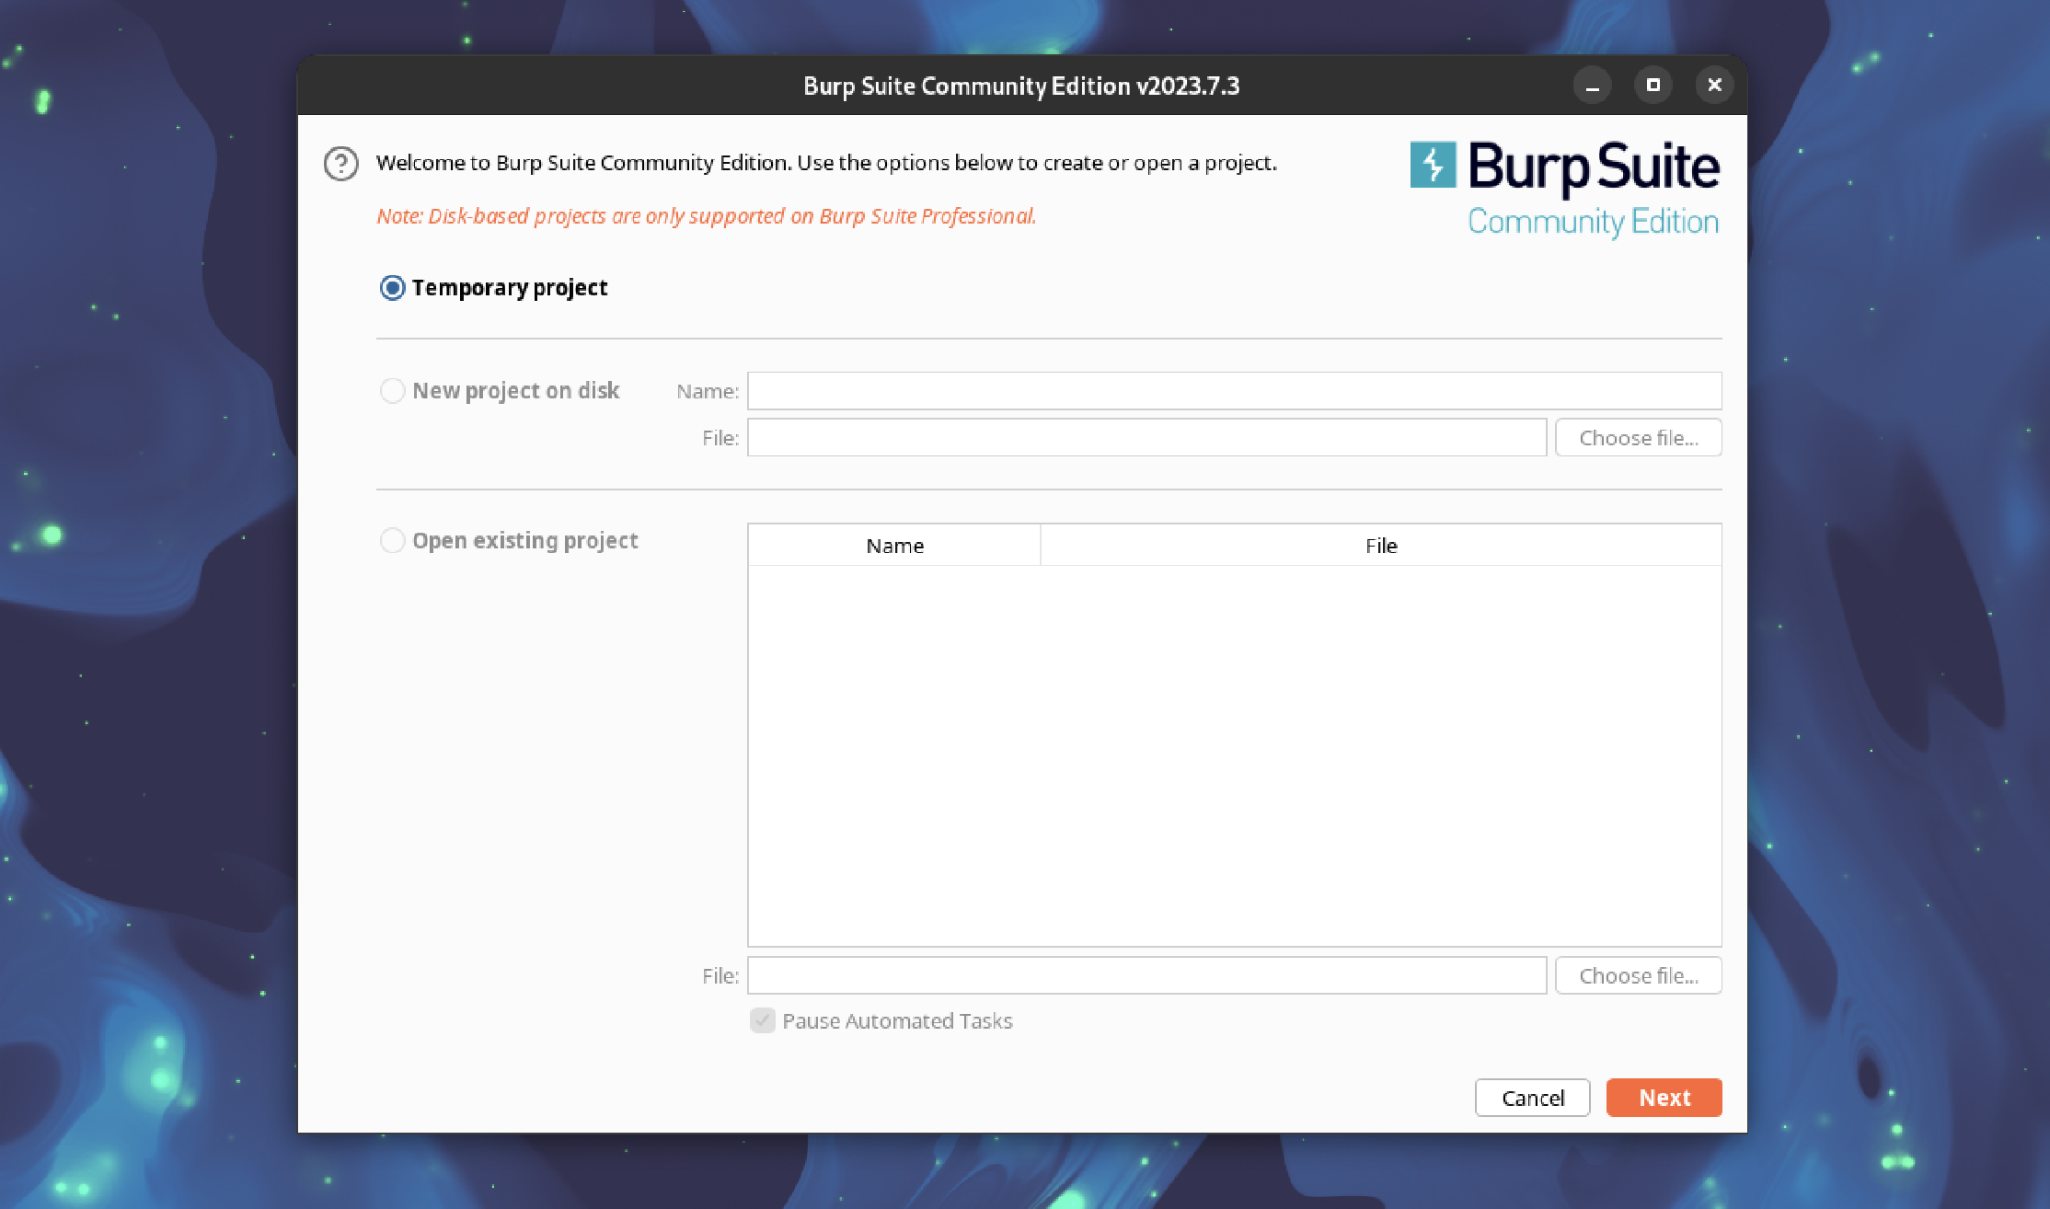Click Choose file for open existing project
2050x1209 pixels.
pyautogui.click(x=1639, y=976)
